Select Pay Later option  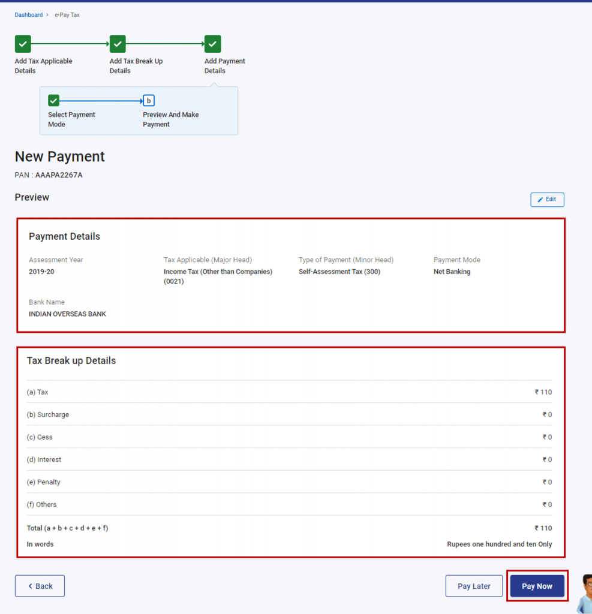(474, 586)
